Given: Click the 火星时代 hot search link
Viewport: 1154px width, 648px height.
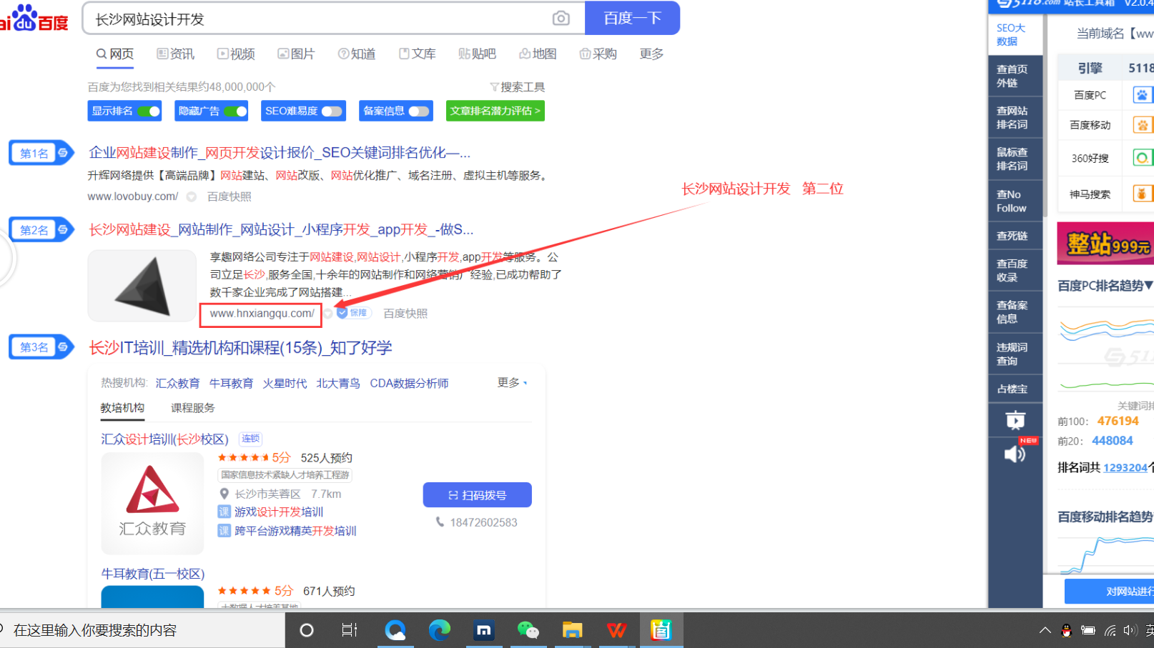Looking at the screenshot, I should 285,384.
